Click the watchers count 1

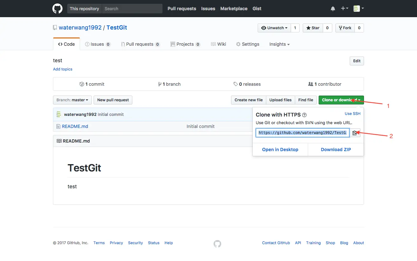click(x=295, y=28)
